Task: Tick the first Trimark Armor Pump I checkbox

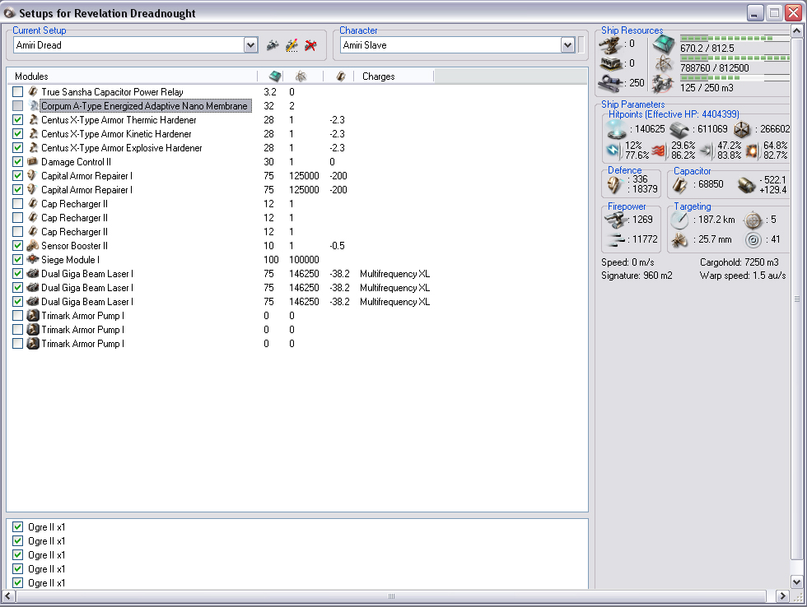Action: click(18, 316)
